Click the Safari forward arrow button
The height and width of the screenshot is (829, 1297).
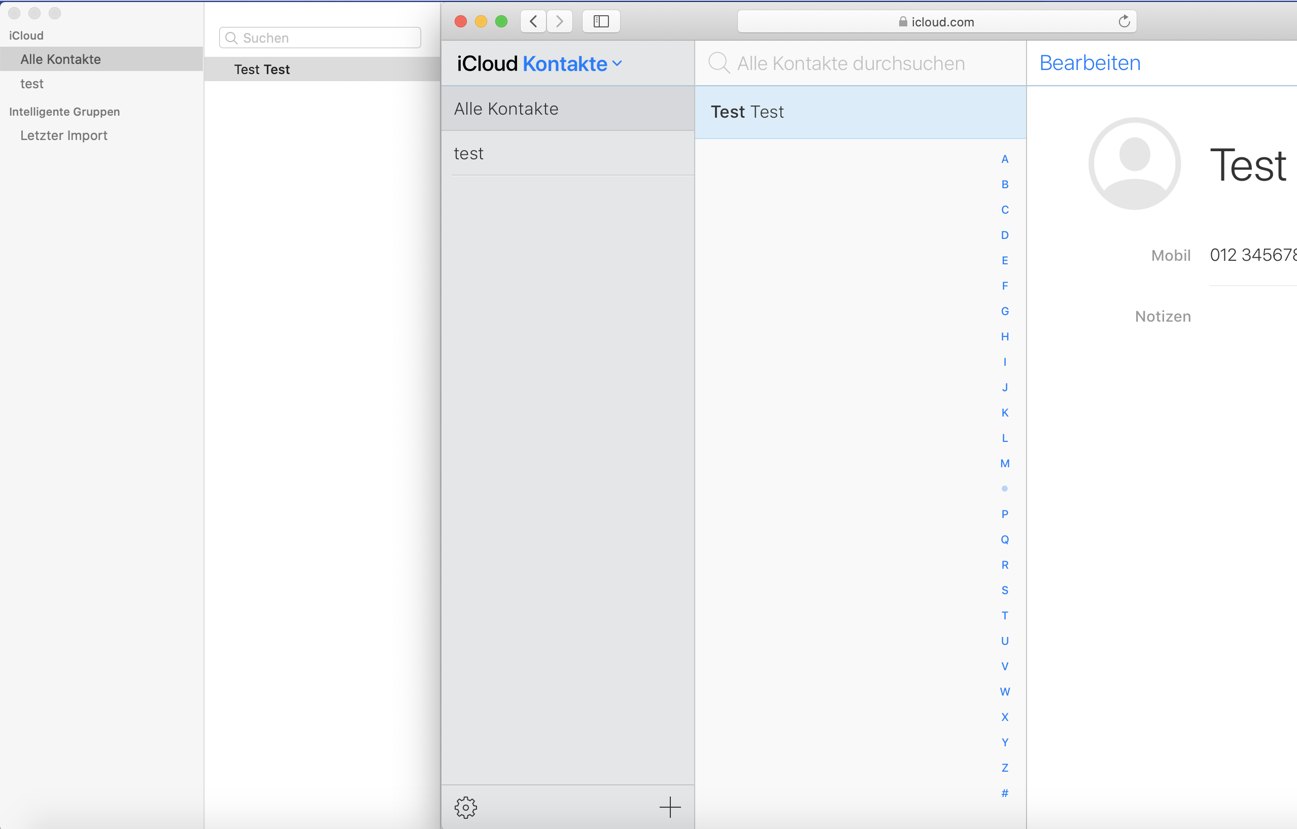pos(560,21)
